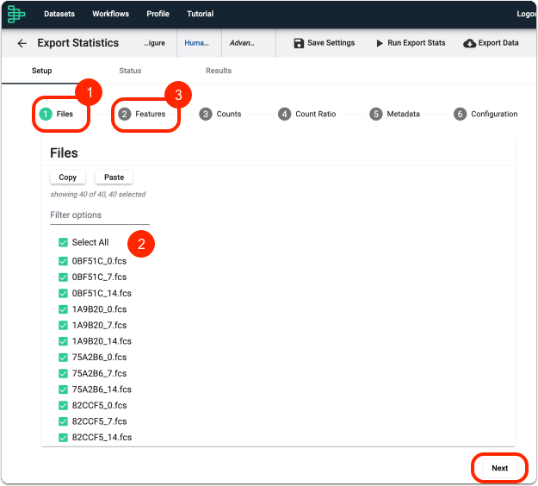Click step 1 Files circle icon
Screen dimensions: 538x486
click(46, 114)
